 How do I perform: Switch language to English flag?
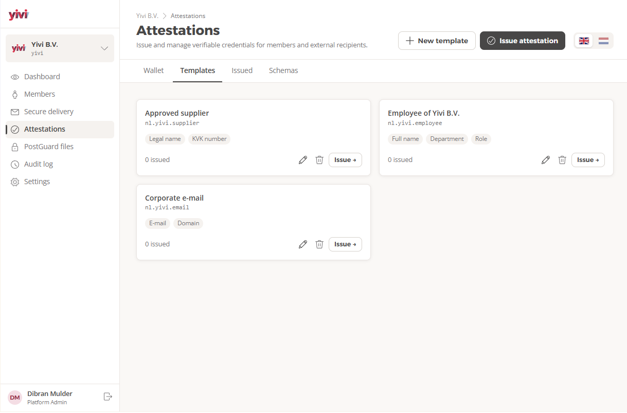point(584,41)
